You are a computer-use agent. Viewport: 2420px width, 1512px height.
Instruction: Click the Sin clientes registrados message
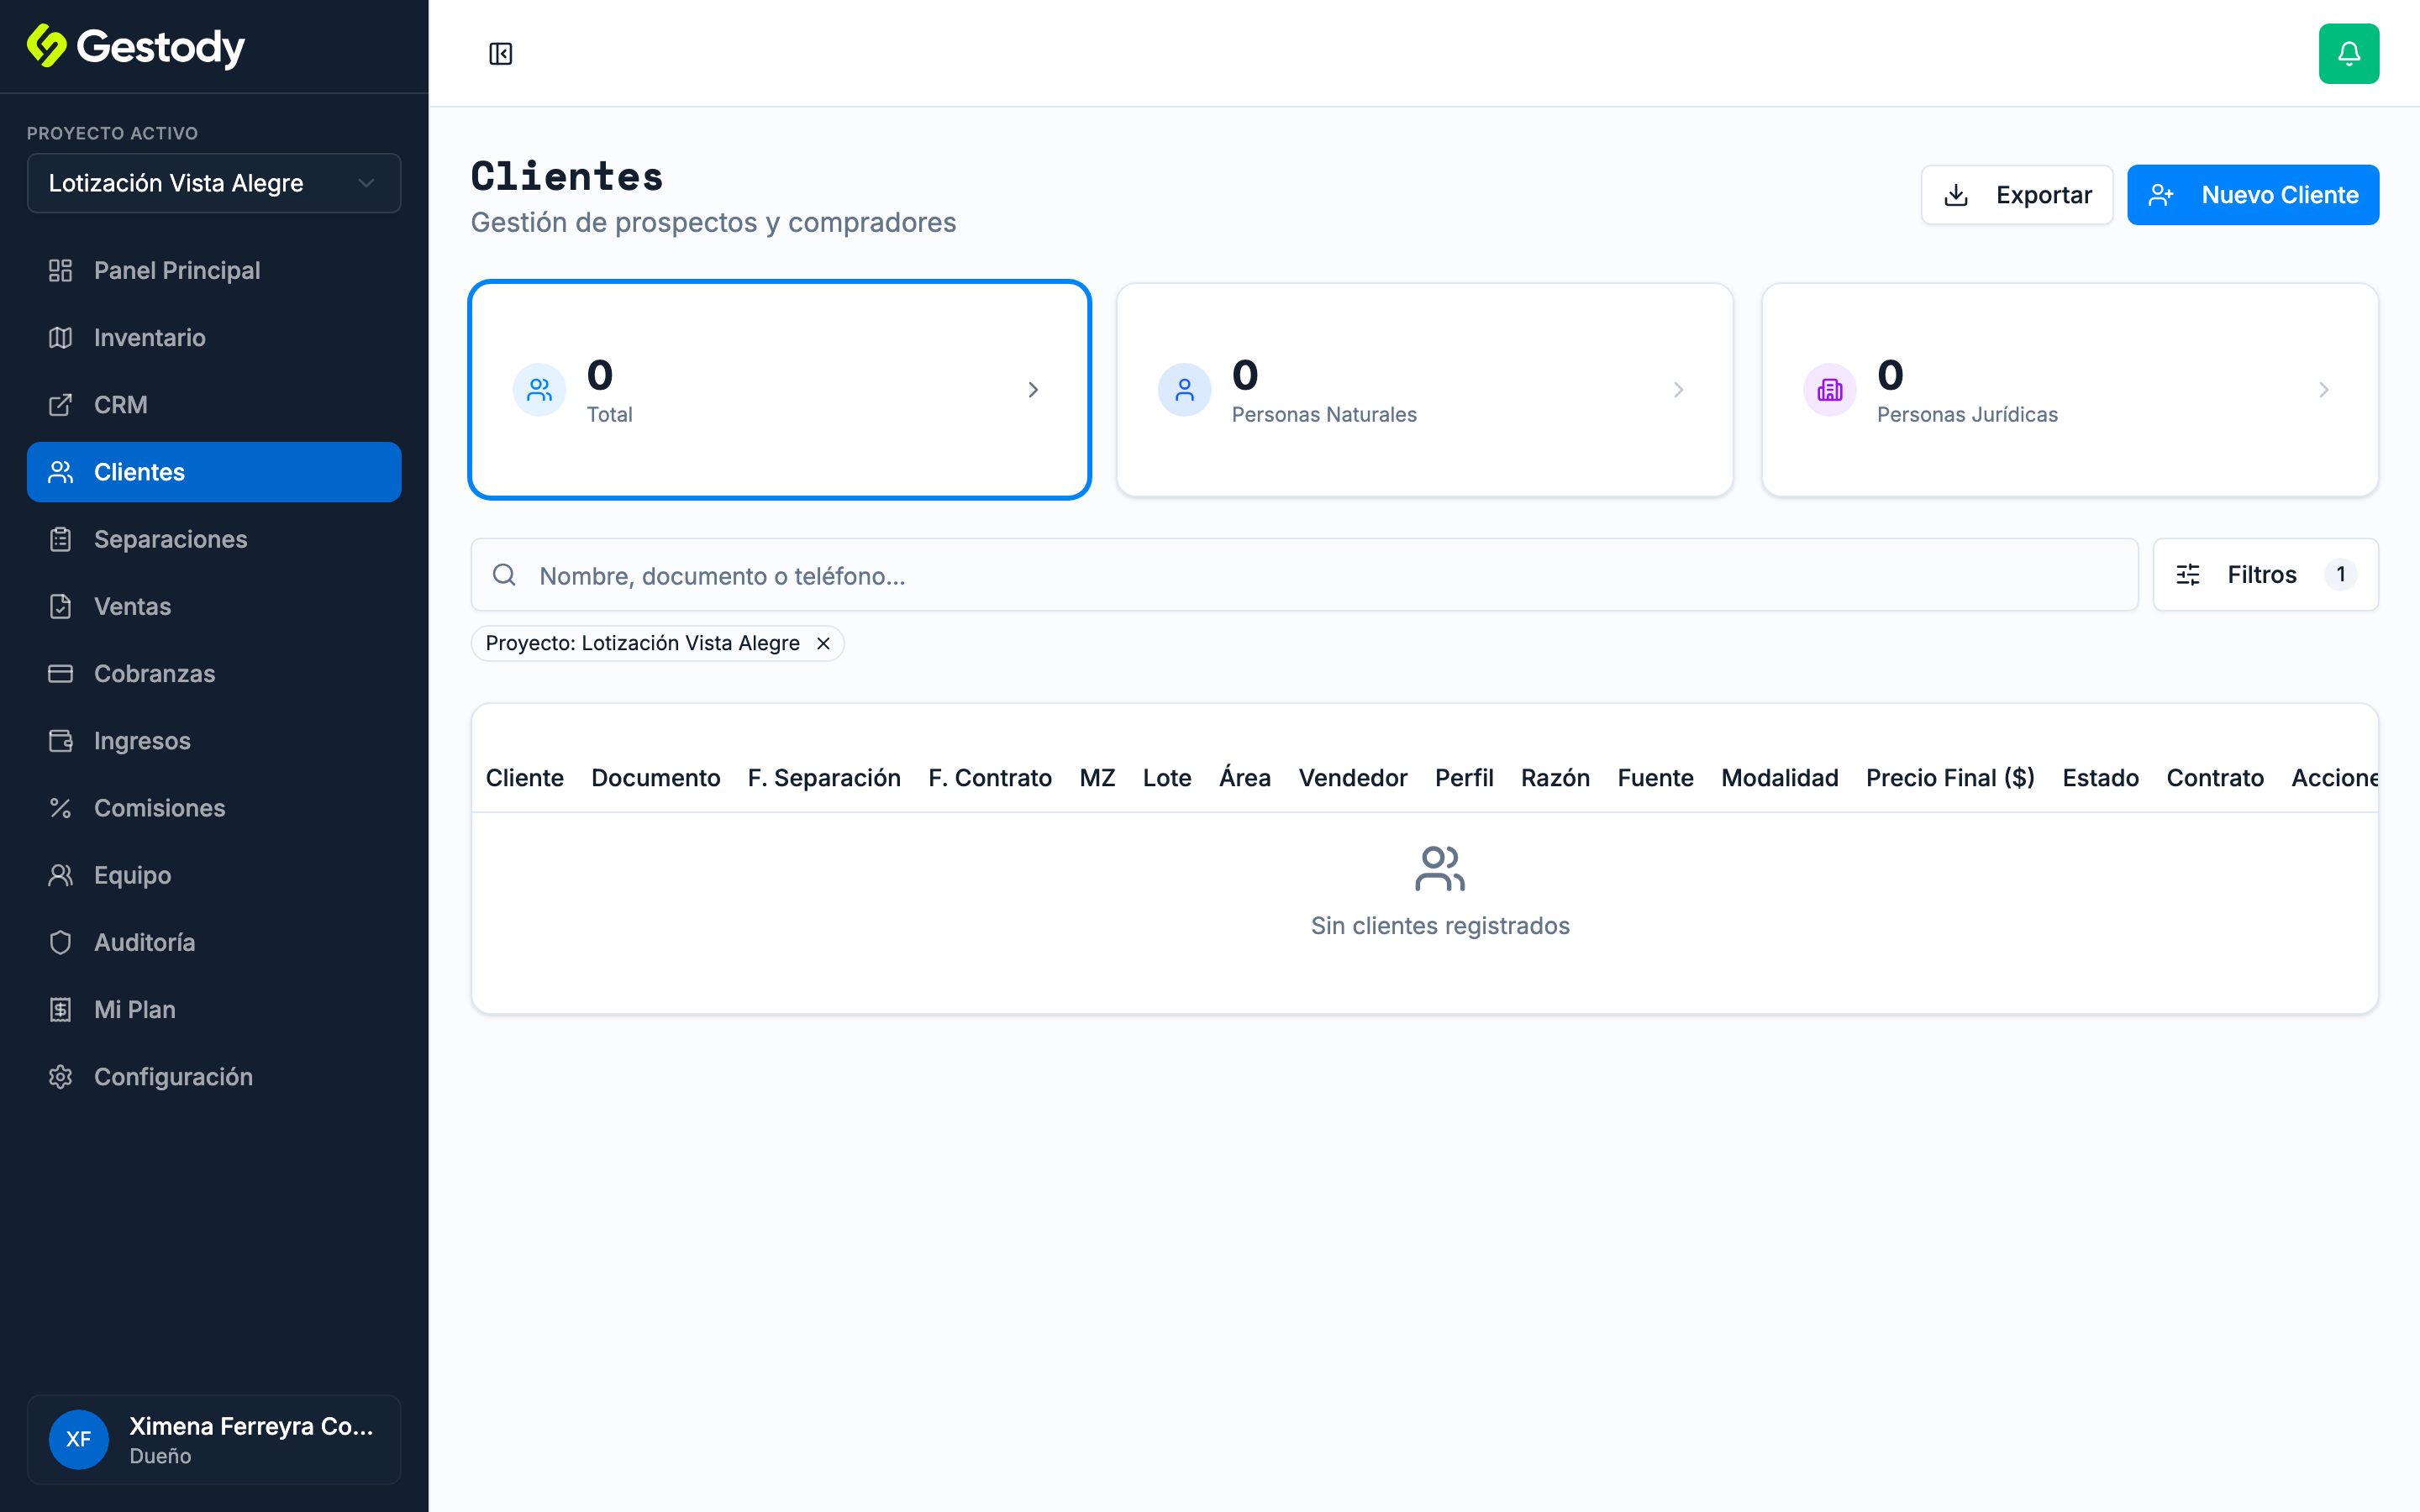tap(1439, 926)
